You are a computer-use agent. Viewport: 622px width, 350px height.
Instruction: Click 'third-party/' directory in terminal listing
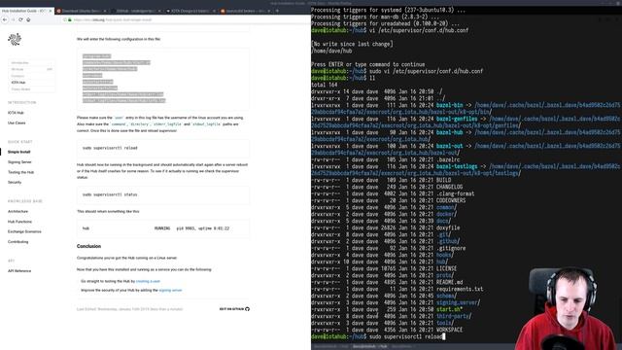(454, 316)
